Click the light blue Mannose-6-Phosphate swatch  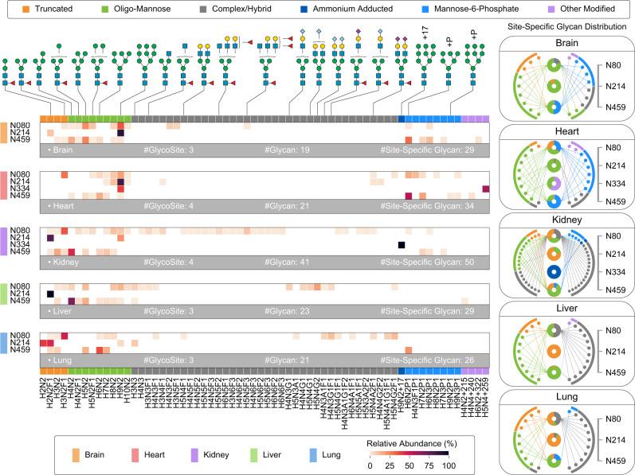(425, 9)
